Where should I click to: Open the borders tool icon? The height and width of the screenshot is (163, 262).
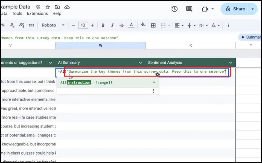[x=153, y=25]
